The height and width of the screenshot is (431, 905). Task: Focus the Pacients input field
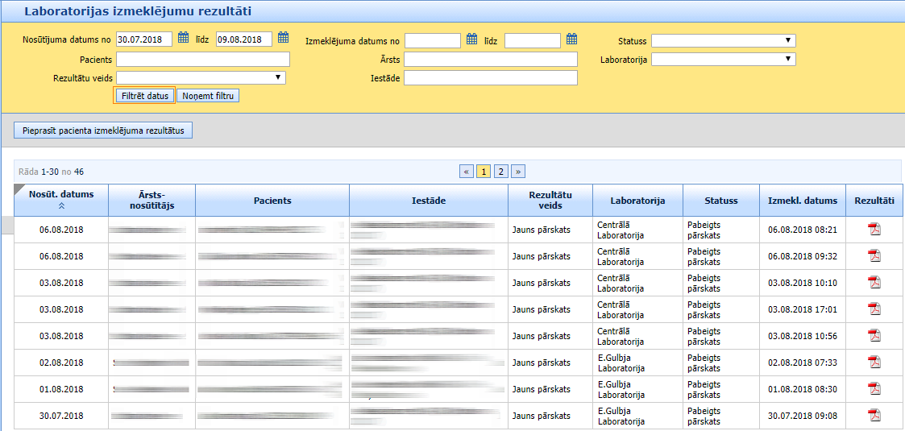click(x=202, y=60)
